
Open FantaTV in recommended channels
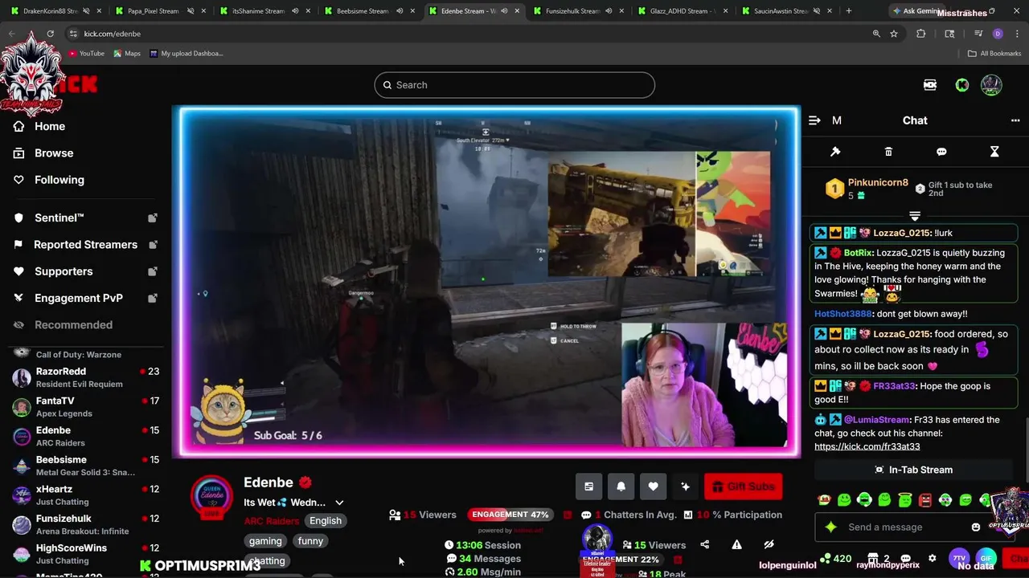(85, 407)
